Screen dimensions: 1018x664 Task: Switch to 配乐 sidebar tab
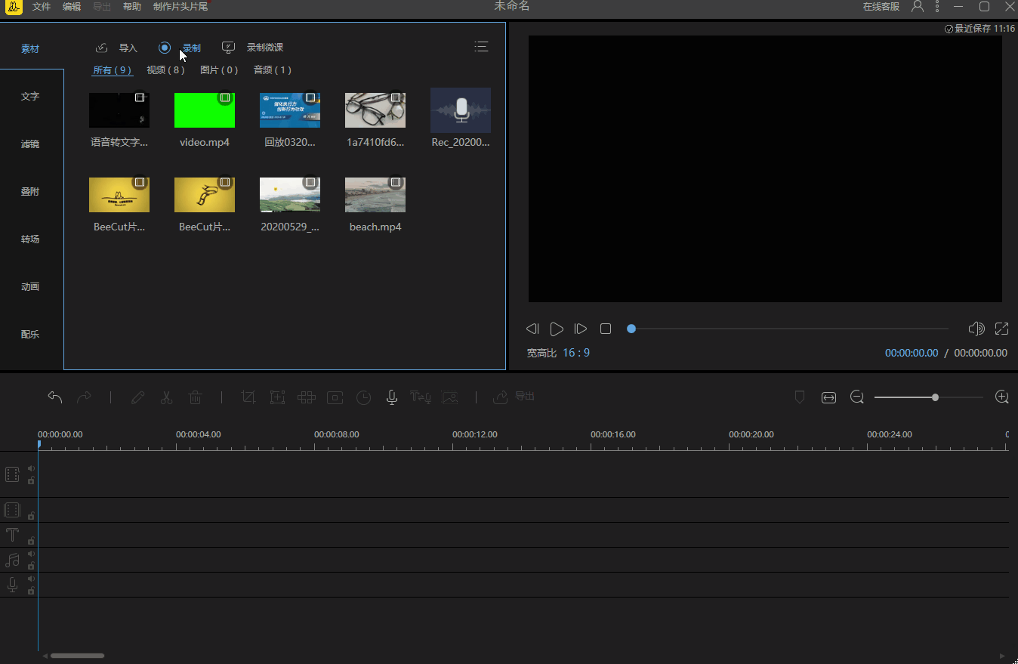coord(30,335)
